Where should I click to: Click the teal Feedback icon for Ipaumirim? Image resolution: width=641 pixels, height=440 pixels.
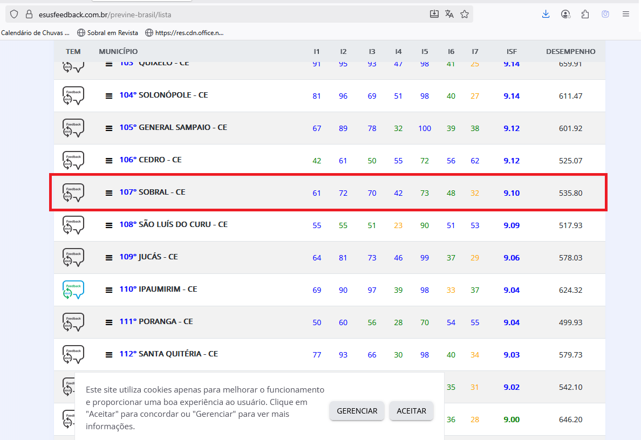tap(73, 290)
